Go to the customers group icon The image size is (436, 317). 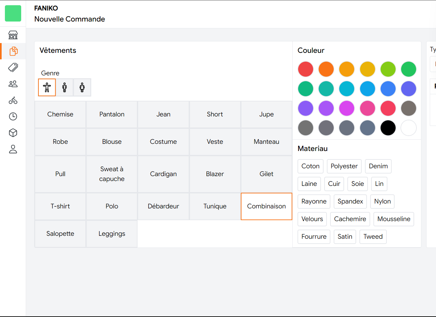click(x=13, y=84)
